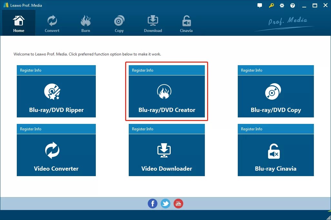This screenshot has width=331, height=220.
Task: Open the Convert module icon
Action: pos(52,20)
